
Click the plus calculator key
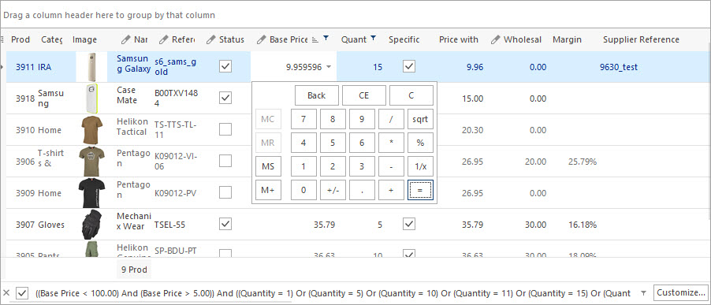point(391,190)
